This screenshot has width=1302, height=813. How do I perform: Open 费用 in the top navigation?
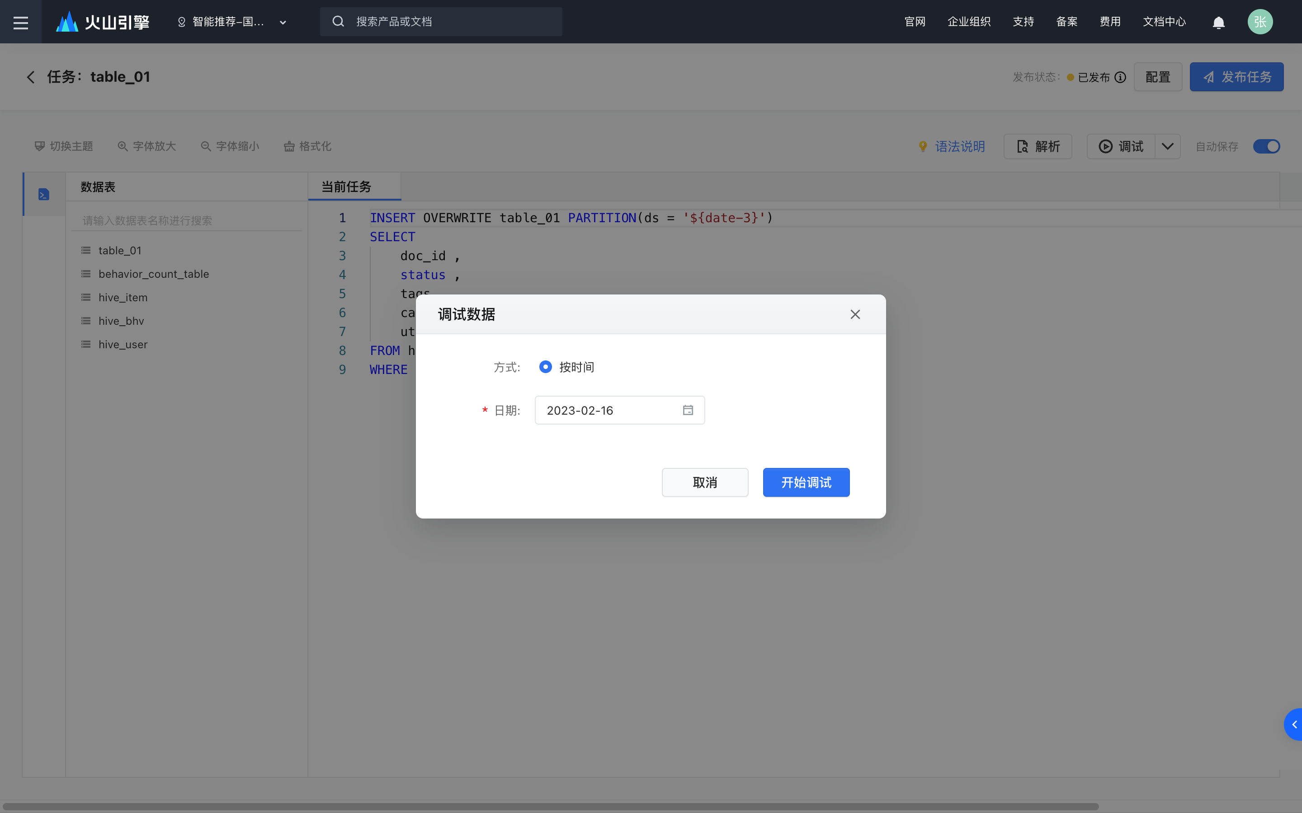(x=1110, y=22)
